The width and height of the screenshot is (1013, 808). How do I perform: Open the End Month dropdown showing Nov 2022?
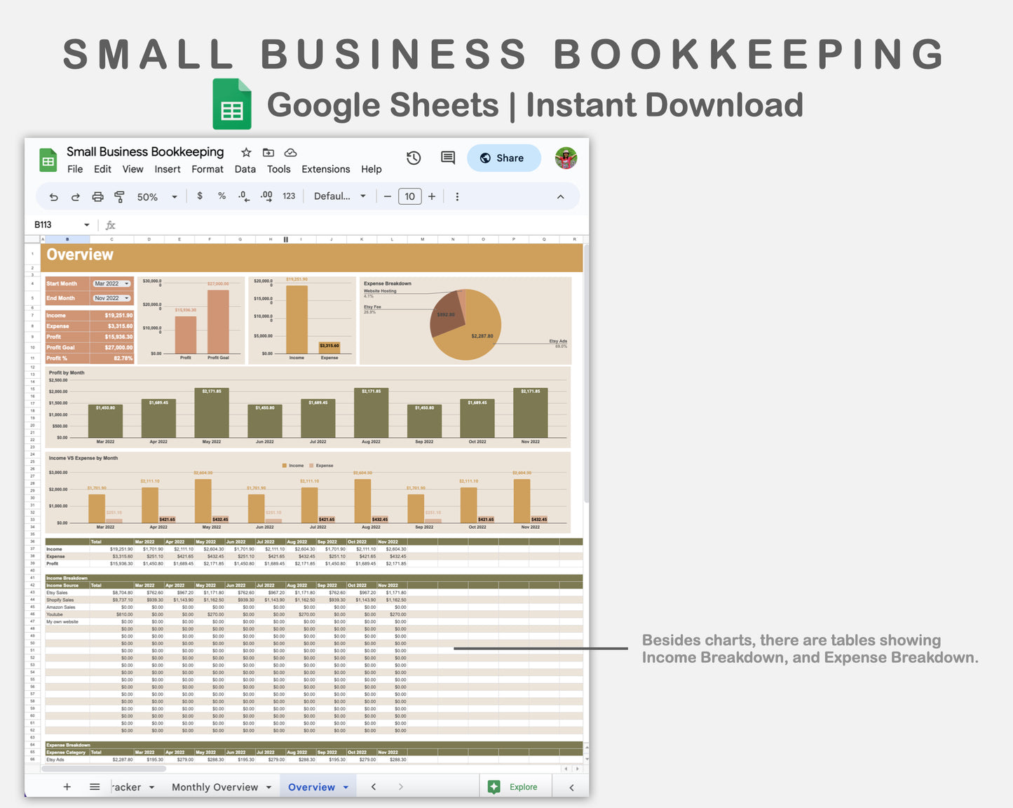coord(111,297)
